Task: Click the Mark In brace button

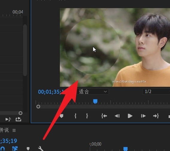Action: 75,116
